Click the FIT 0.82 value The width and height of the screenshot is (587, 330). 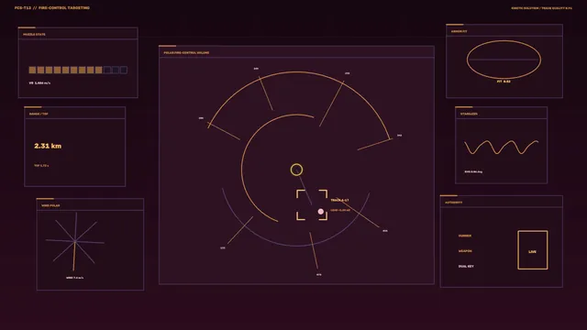(504, 82)
